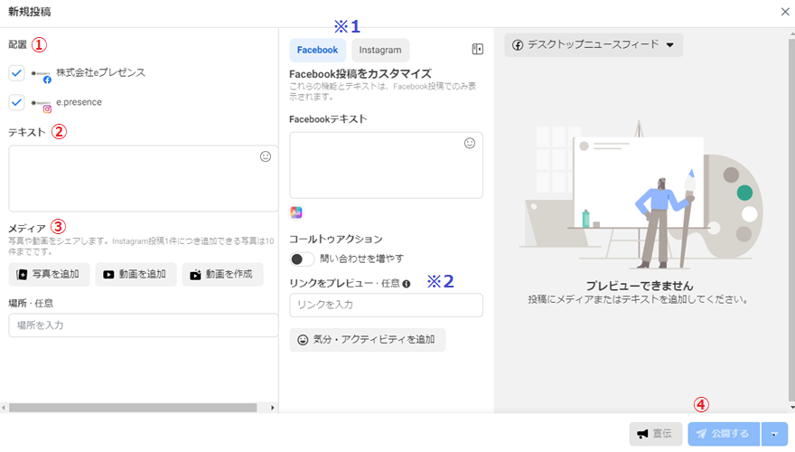
Task: Click the left arrow of the horizontal scrollbar
Action: point(4,408)
